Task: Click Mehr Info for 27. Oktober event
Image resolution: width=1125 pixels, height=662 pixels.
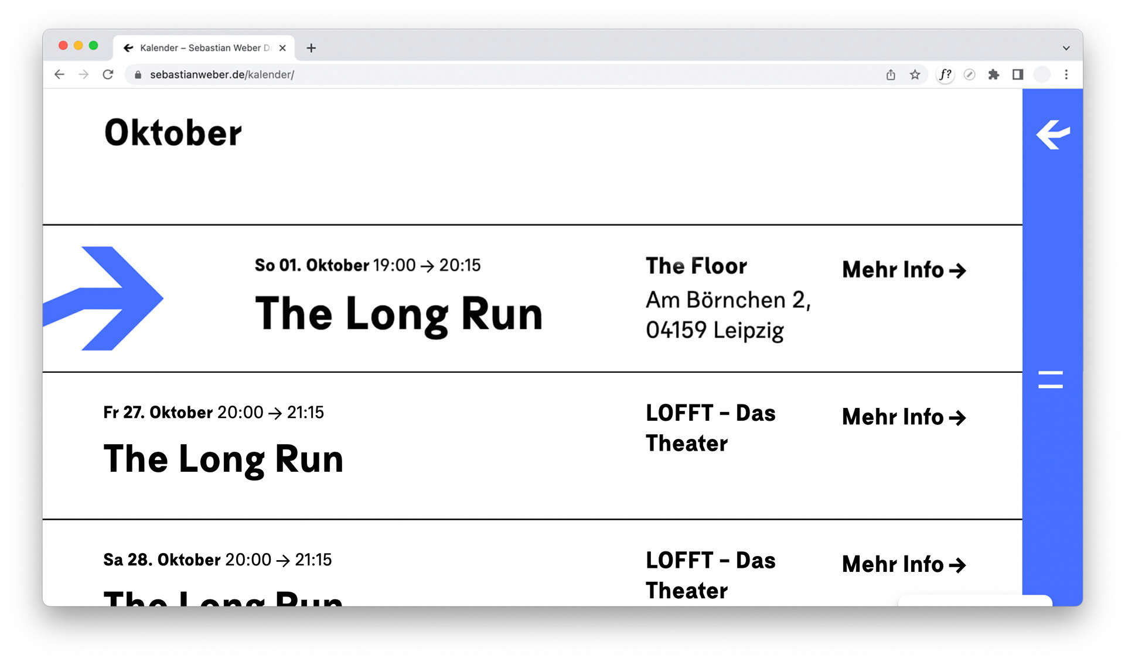Action: [904, 417]
